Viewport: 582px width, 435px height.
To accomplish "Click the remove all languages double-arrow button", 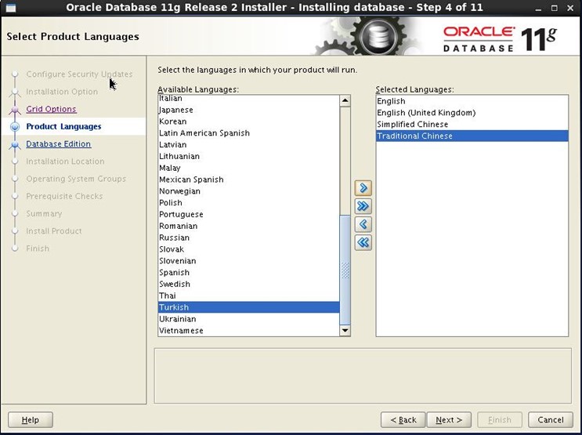I will click(x=363, y=242).
